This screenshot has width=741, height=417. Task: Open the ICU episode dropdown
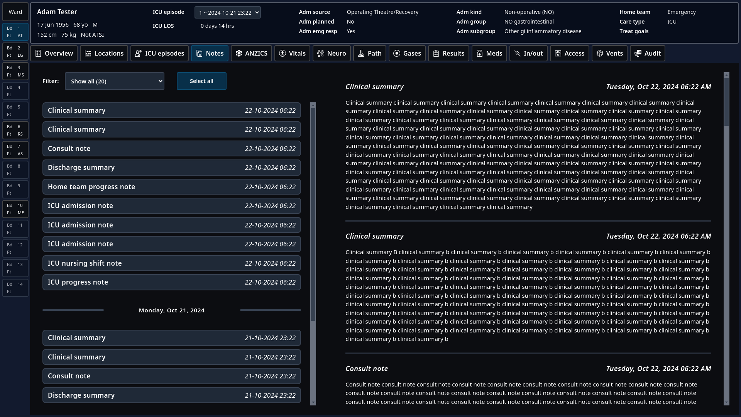(x=228, y=12)
